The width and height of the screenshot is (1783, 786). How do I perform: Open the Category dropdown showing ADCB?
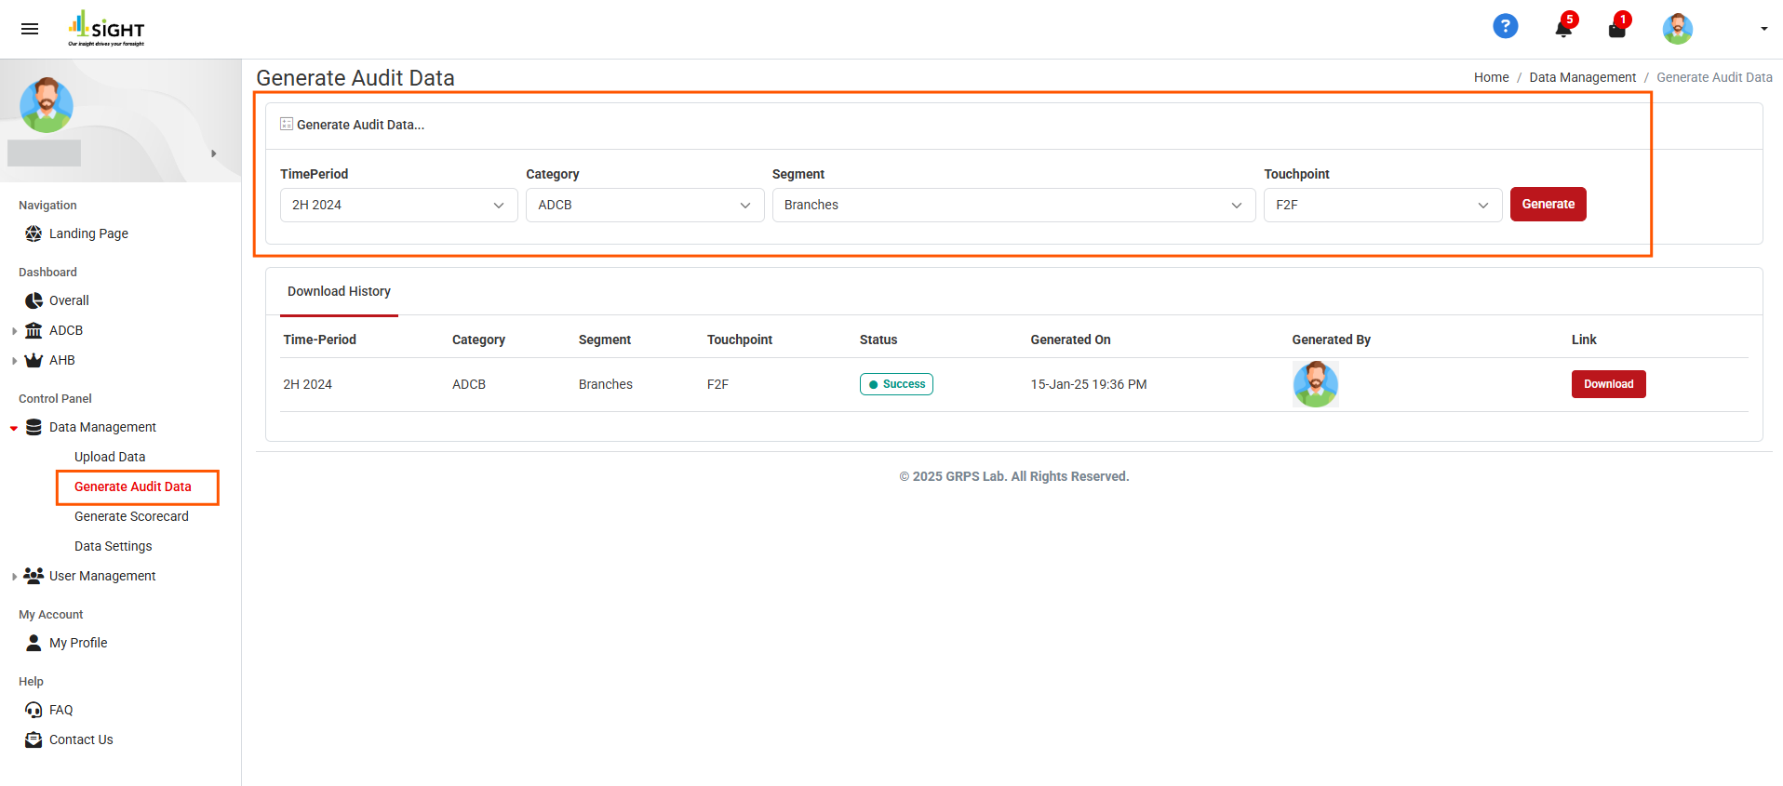pos(645,205)
